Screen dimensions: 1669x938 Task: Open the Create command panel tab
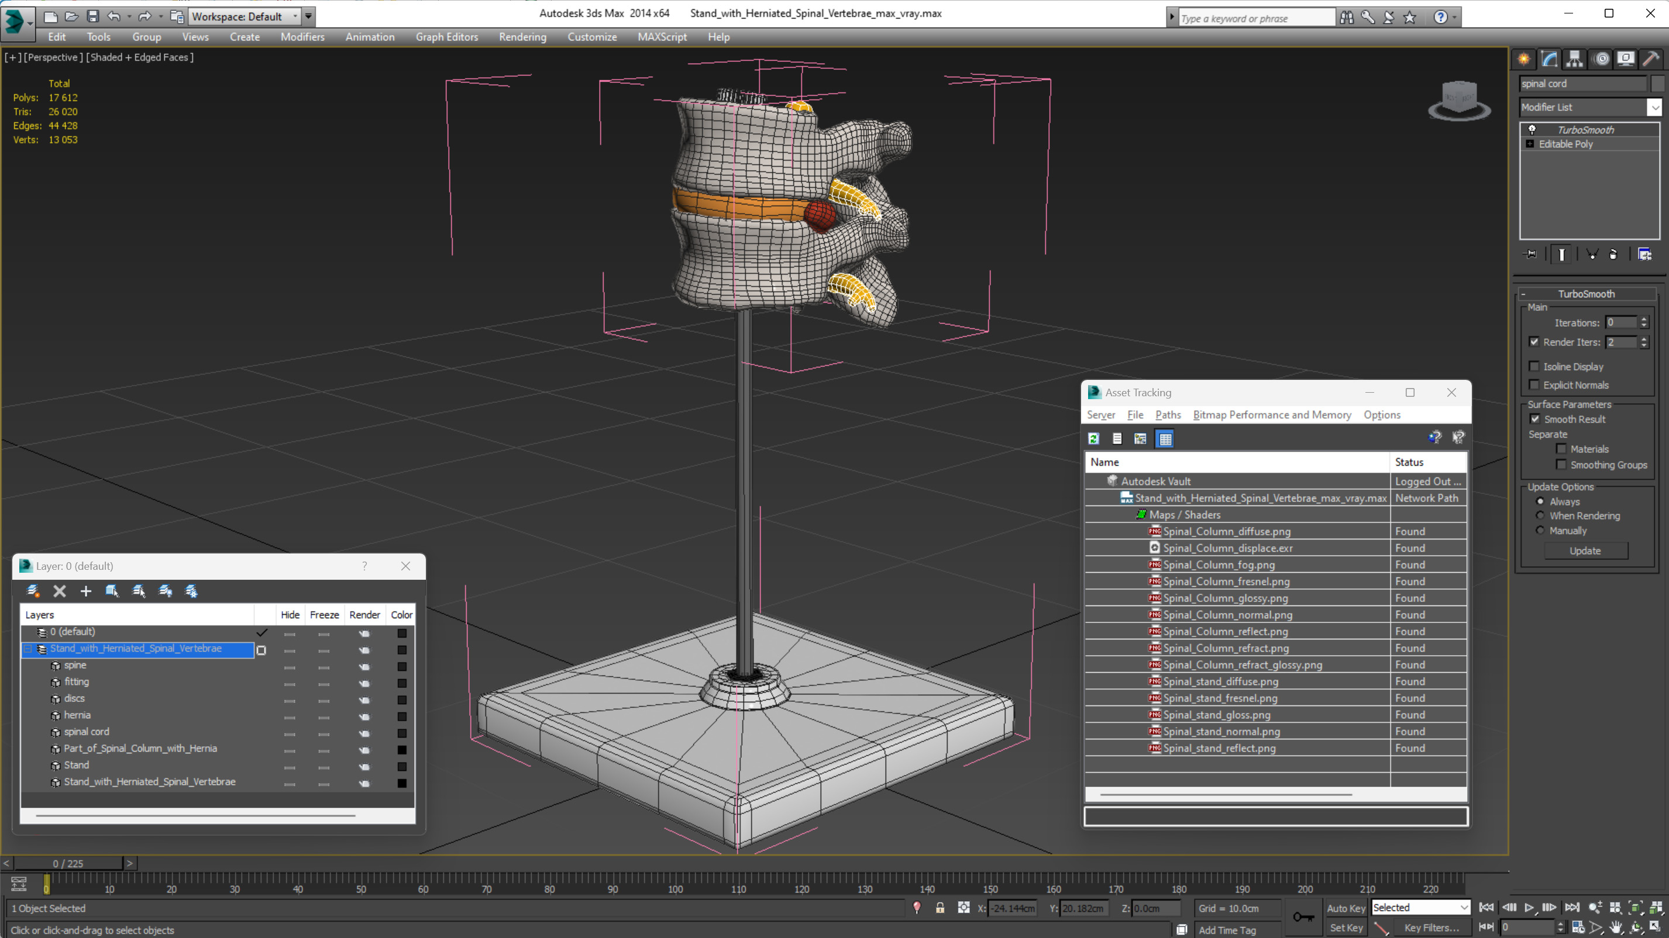click(x=1524, y=59)
